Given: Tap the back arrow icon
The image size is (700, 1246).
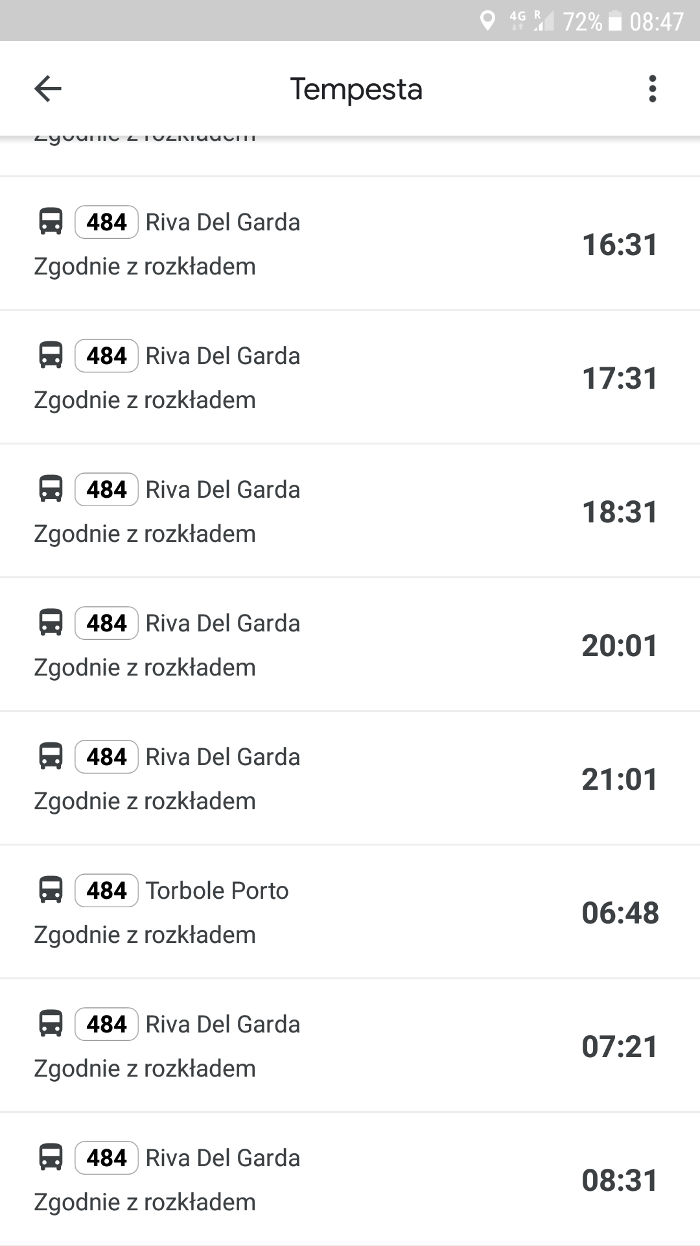Looking at the screenshot, I should point(48,89).
